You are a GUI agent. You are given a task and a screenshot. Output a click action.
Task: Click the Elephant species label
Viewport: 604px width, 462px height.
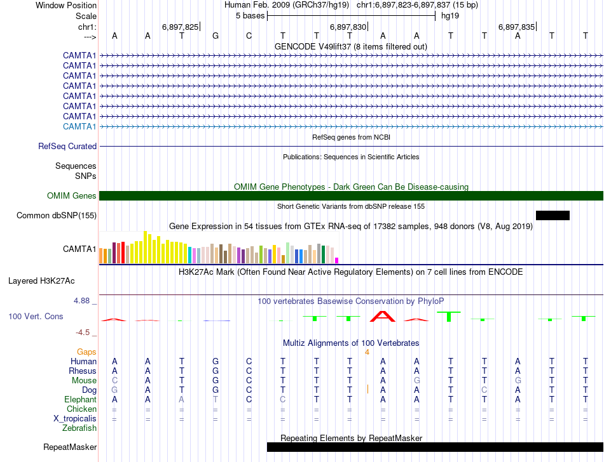[81, 400]
